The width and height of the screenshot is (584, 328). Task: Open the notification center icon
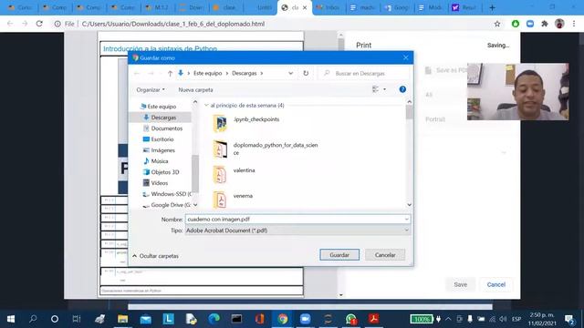[569, 319]
